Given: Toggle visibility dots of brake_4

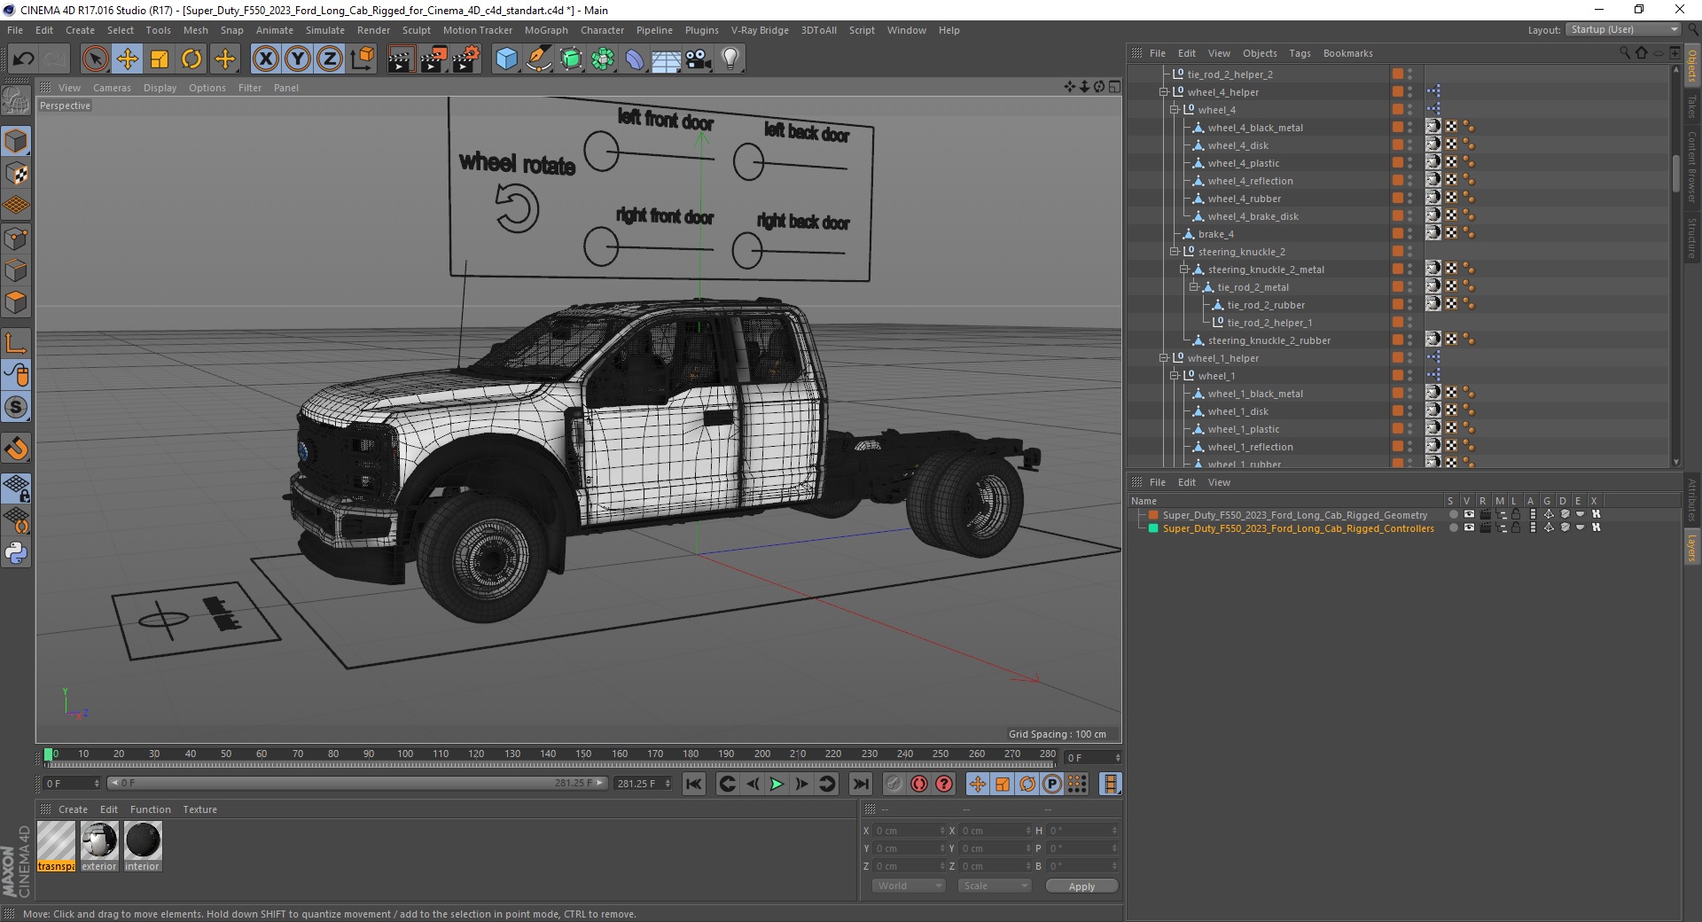Looking at the screenshot, I should (x=1409, y=234).
